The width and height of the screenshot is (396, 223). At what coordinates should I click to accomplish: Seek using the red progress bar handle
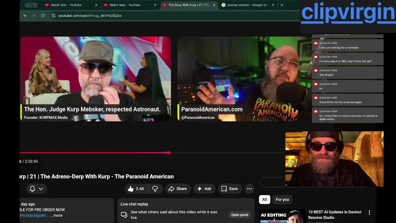click(x=169, y=153)
